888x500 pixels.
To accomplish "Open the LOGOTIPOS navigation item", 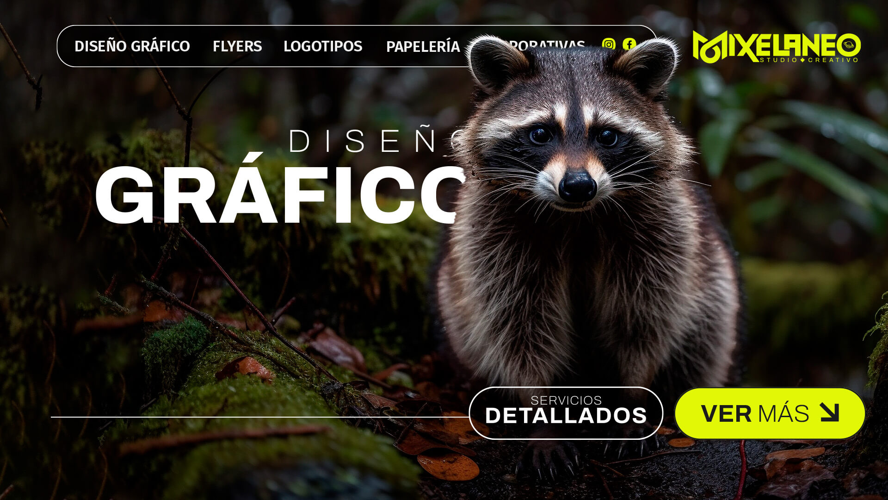I will [x=323, y=46].
